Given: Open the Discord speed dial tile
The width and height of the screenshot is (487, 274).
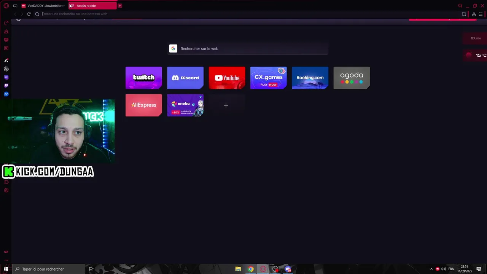Looking at the screenshot, I should (185, 78).
